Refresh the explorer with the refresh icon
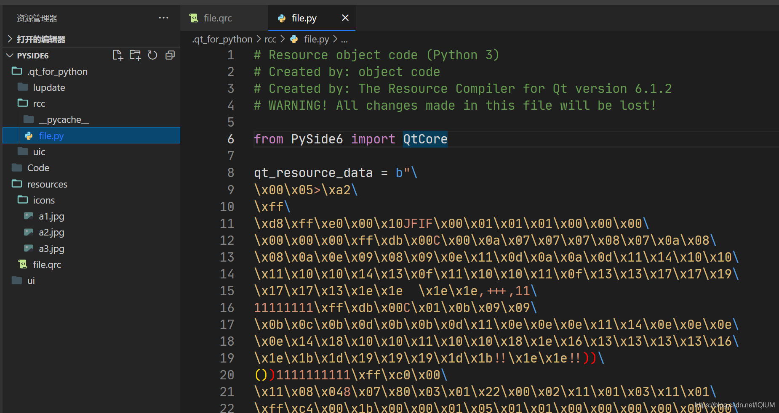 coord(152,55)
